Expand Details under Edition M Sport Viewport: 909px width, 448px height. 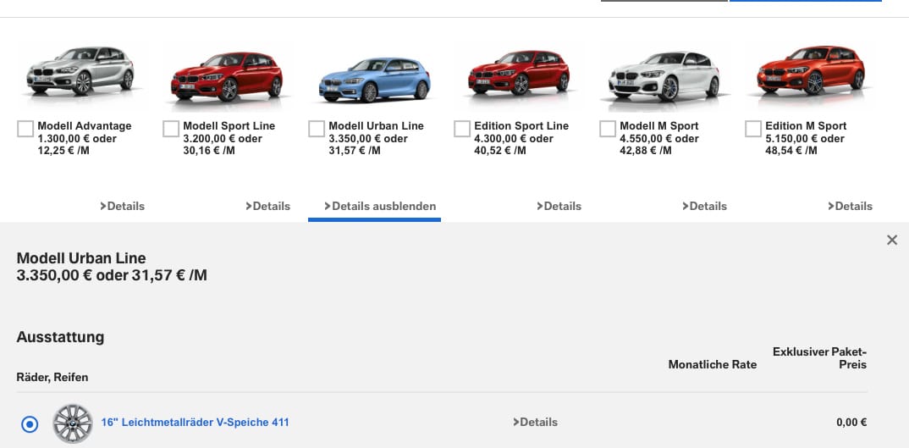[x=851, y=206]
